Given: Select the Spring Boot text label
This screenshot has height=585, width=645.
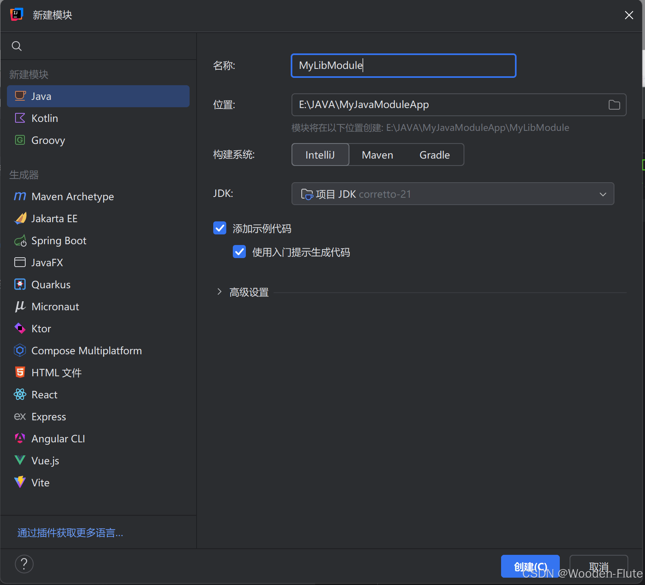Looking at the screenshot, I should tap(59, 241).
